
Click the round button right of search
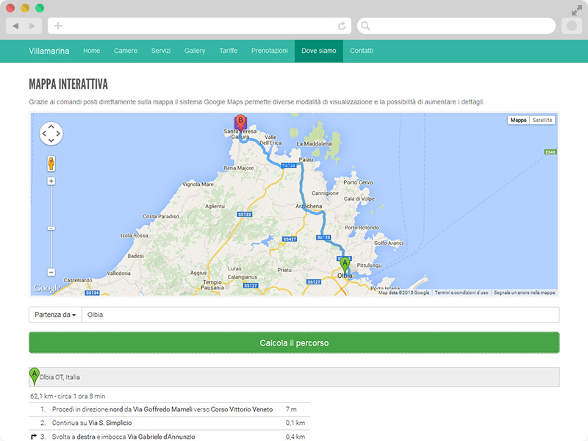572,26
